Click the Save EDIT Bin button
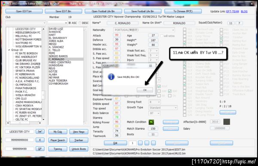 63,11
